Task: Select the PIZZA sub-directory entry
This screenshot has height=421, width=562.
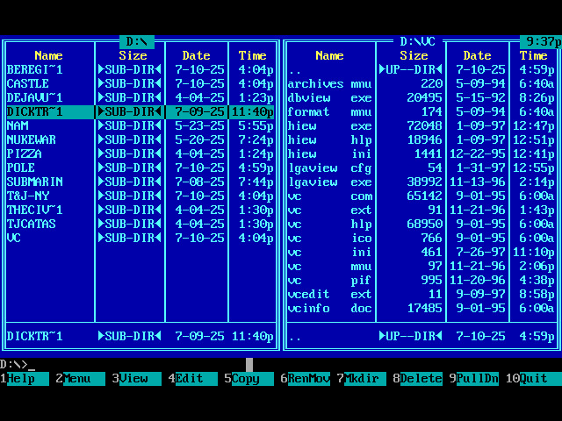Action: (x=25, y=153)
